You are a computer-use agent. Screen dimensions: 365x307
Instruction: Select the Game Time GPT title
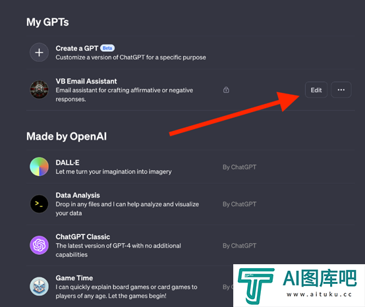[x=74, y=278]
